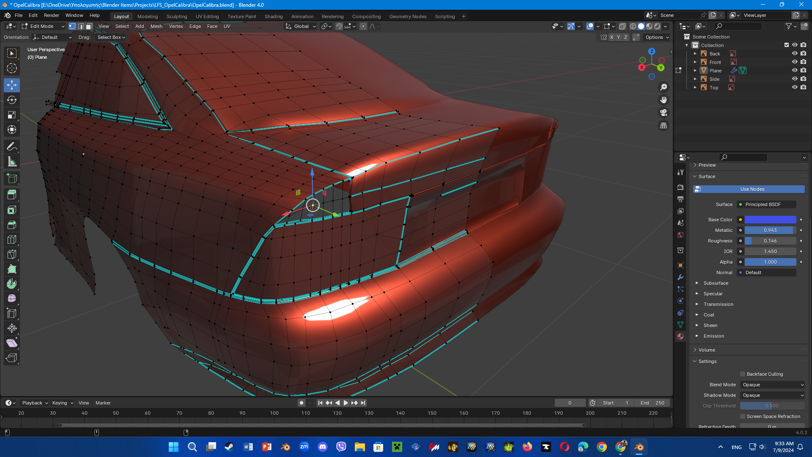Screen dimensions: 812x457
Task: Switch to face select mode
Action: pyautogui.click(x=89, y=26)
